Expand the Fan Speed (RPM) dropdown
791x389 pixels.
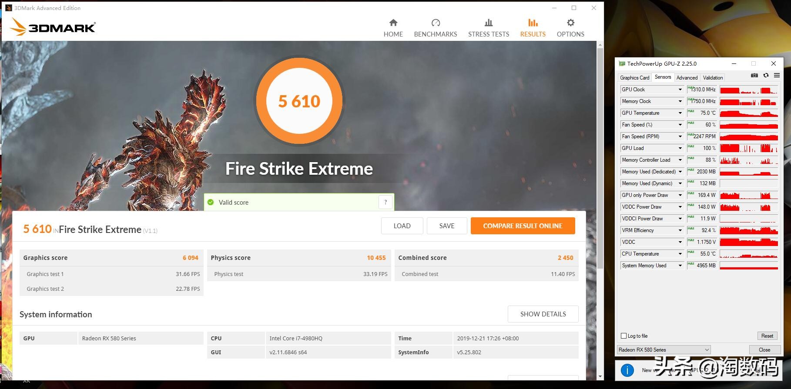pyautogui.click(x=680, y=136)
